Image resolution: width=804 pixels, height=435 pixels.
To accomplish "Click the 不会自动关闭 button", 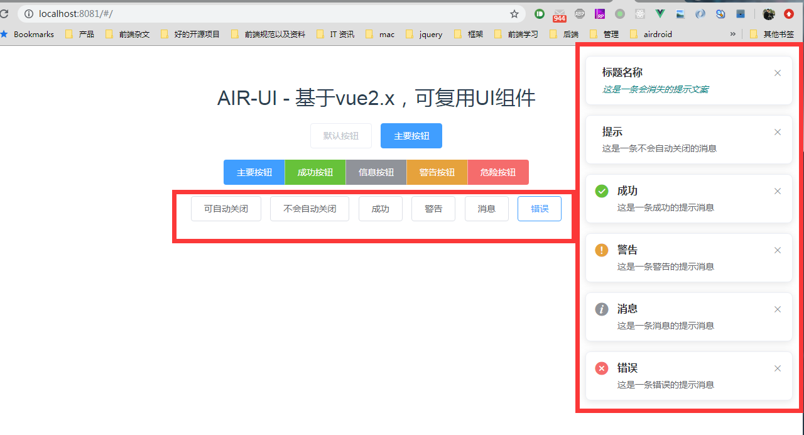I will point(310,209).
